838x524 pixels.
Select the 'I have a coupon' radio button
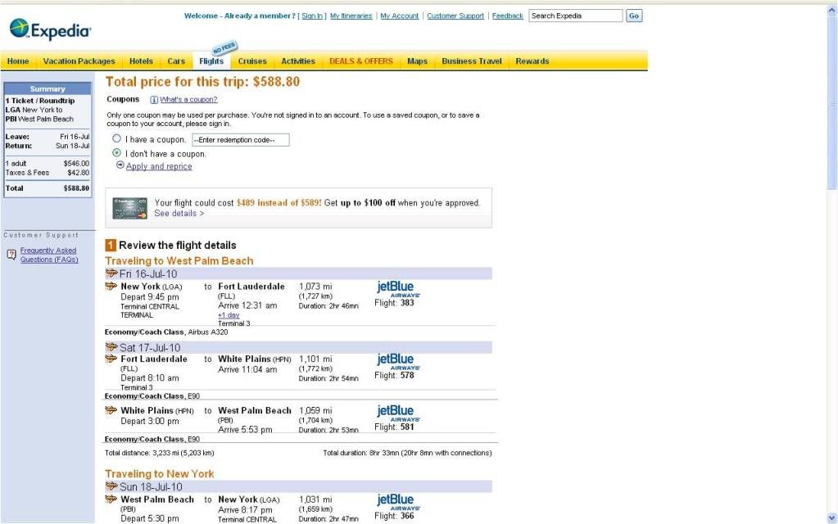coord(116,138)
